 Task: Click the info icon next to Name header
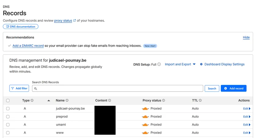pyautogui.click(x=67, y=100)
